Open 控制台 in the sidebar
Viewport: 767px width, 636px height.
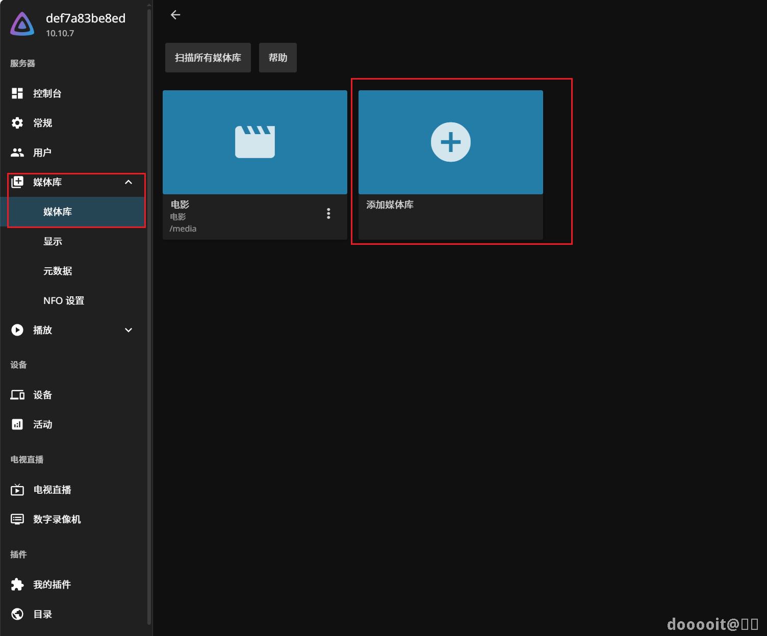pos(73,93)
